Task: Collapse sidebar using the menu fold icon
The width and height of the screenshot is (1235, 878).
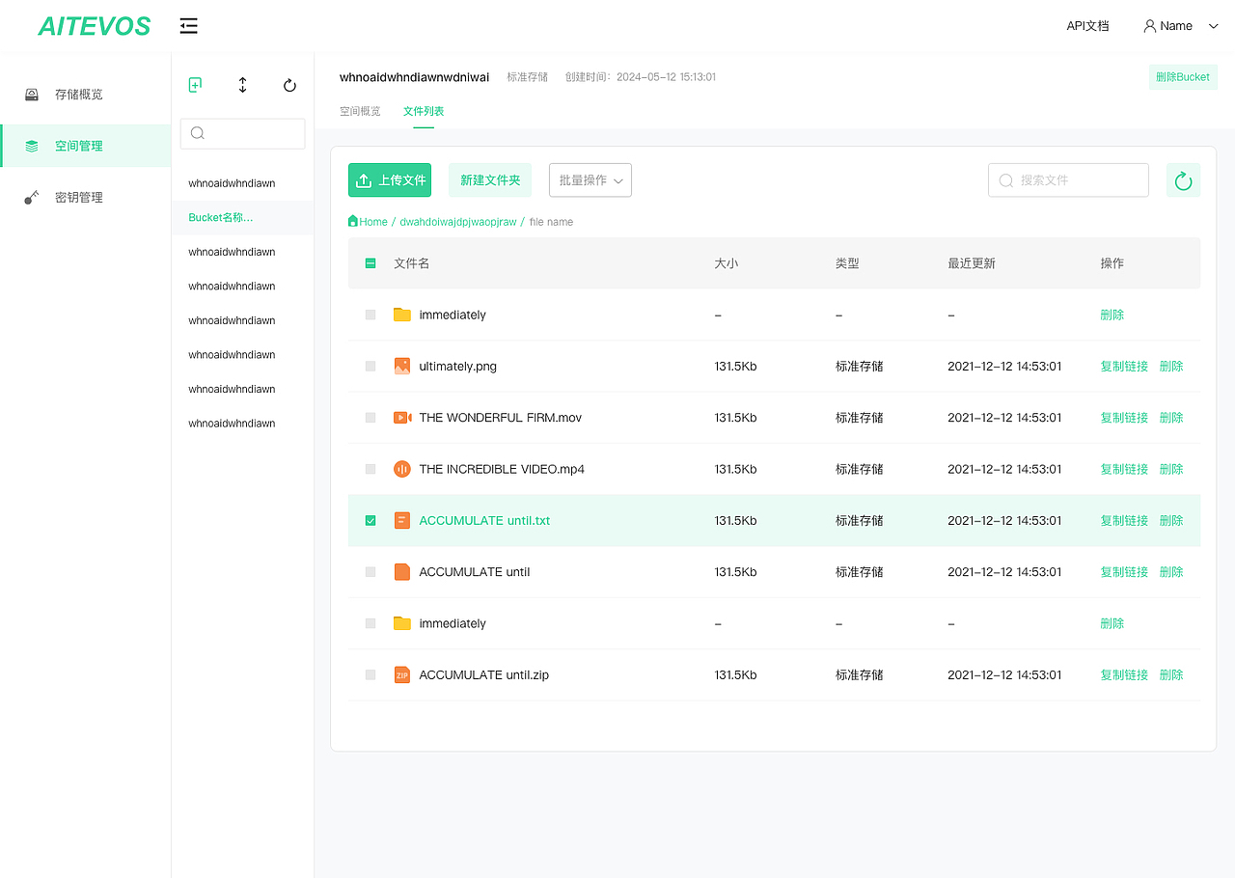Action: (x=189, y=26)
